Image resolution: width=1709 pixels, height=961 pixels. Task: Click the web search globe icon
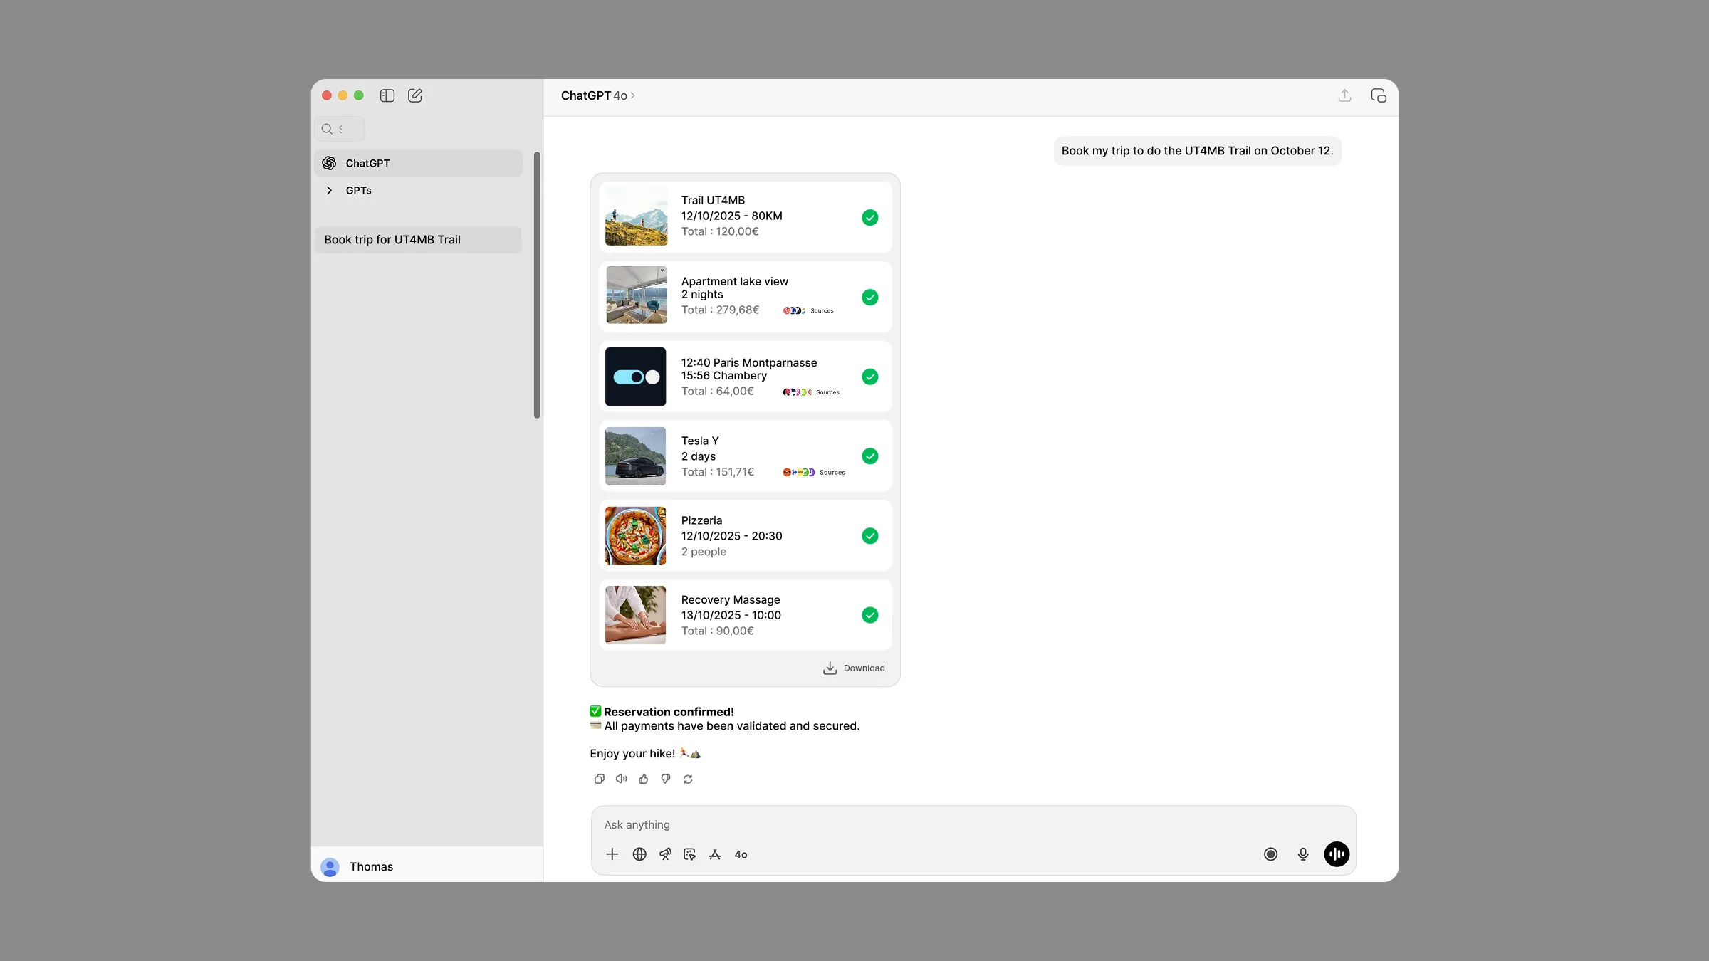pos(639,854)
